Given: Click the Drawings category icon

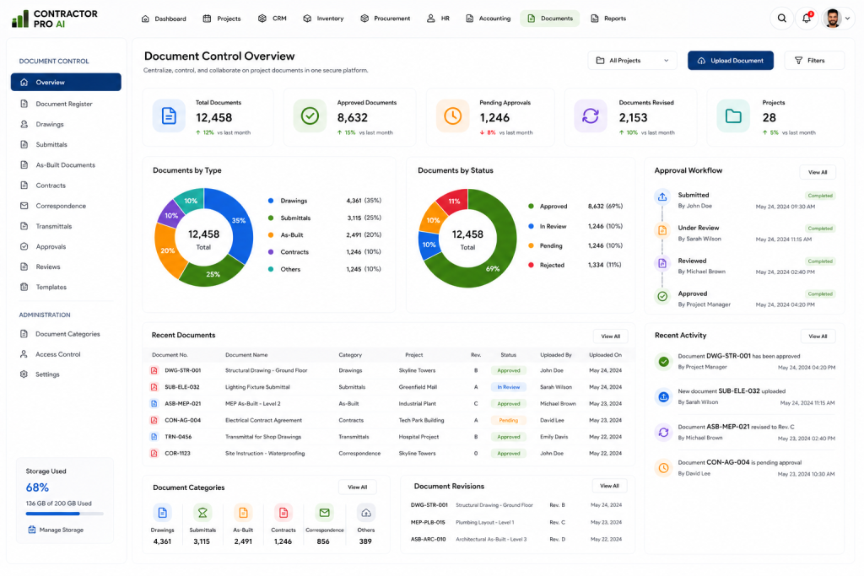Looking at the screenshot, I should (162, 513).
